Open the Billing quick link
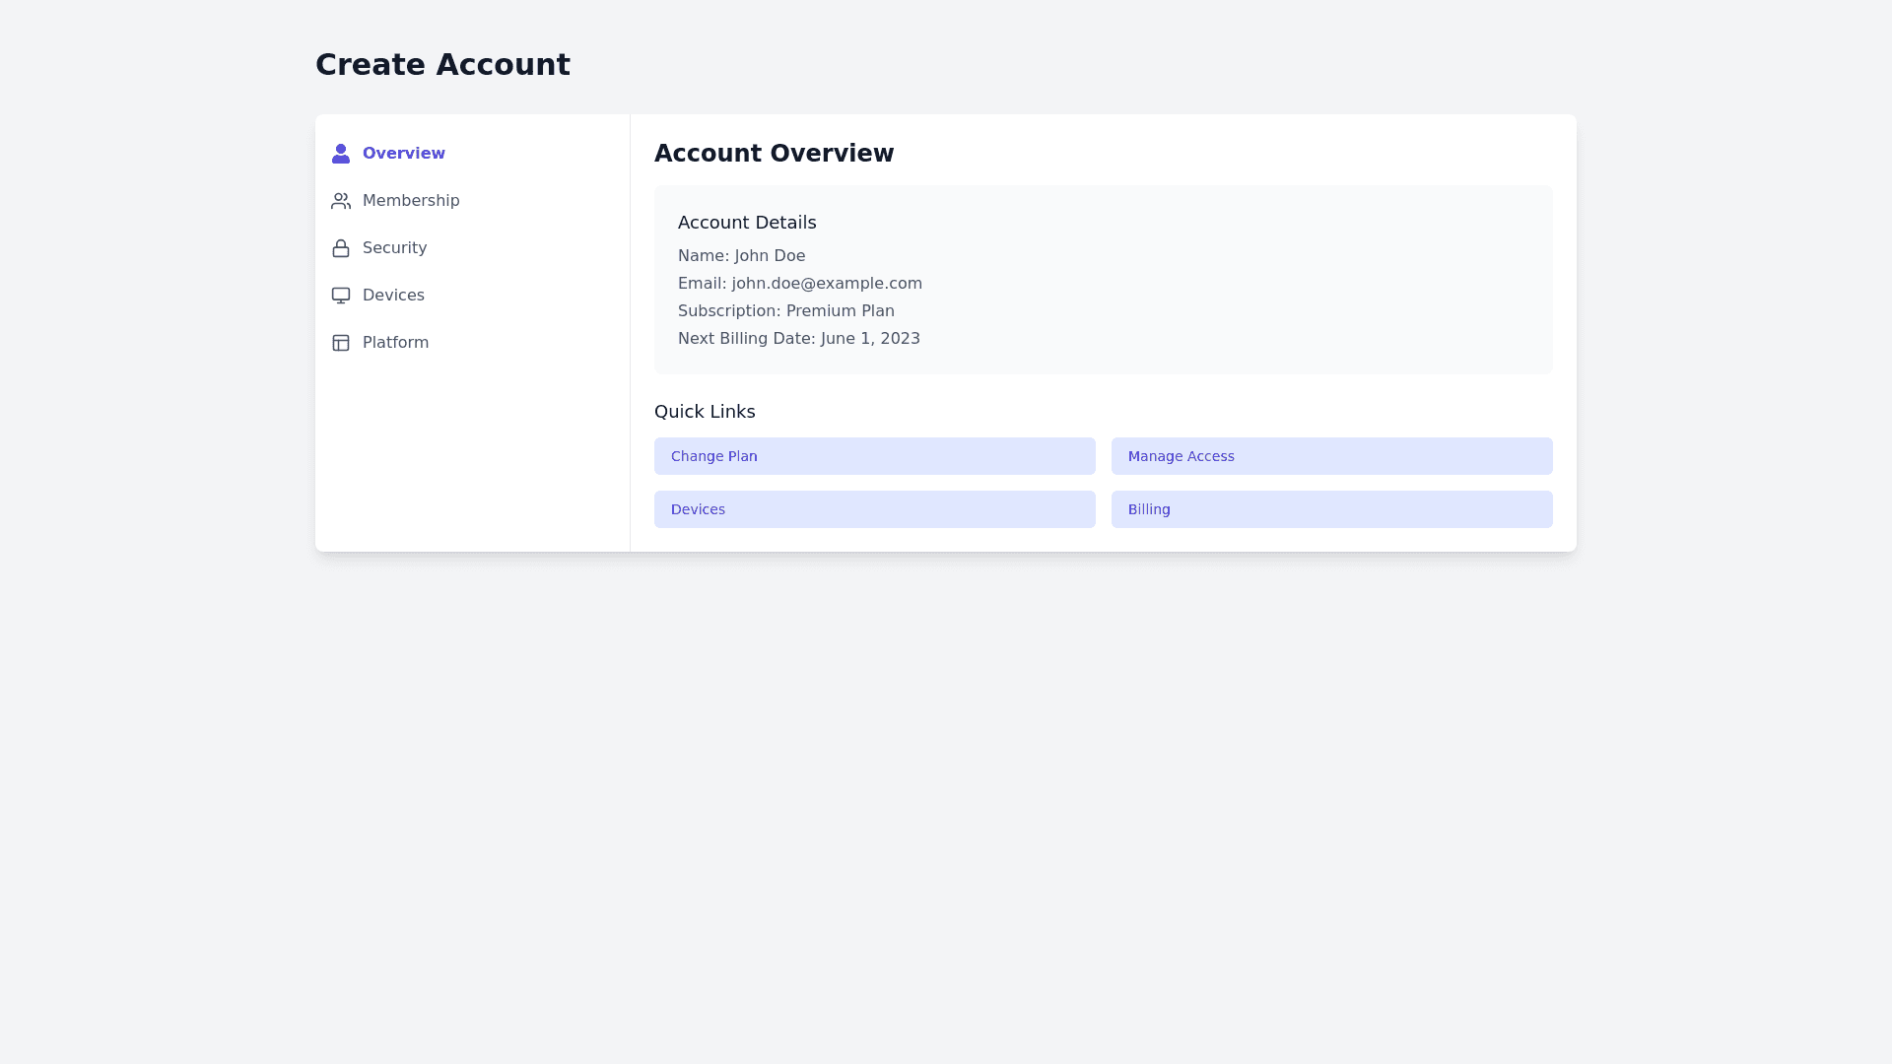This screenshot has width=1892, height=1064. pos(1331,509)
